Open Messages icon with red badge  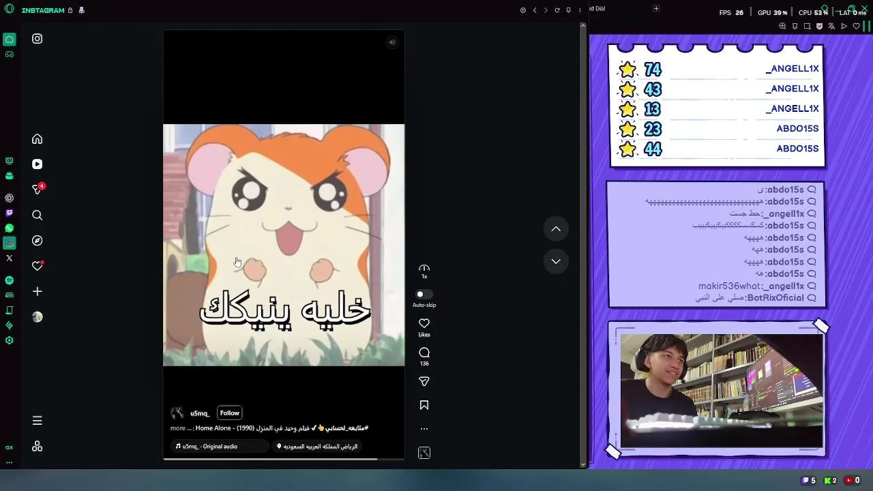(x=38, y=190)
